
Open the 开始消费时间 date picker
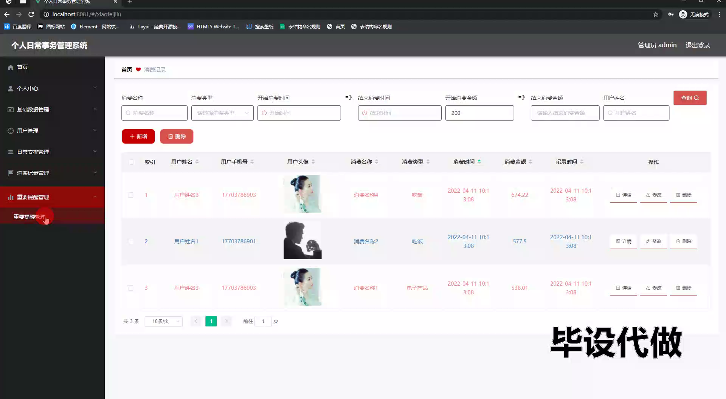tap(299, 113)
